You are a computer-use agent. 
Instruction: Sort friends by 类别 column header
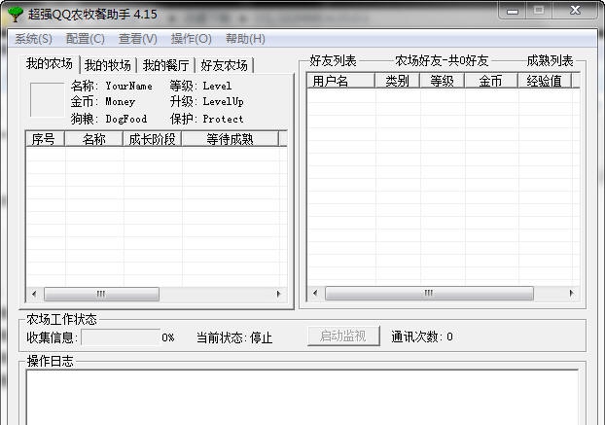[x=397, y=81]
